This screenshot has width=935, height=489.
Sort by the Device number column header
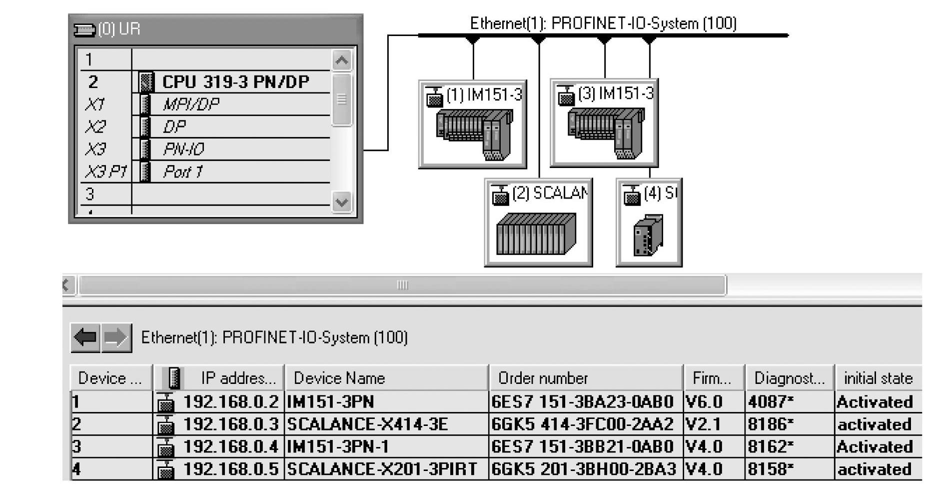click(111, 378)
